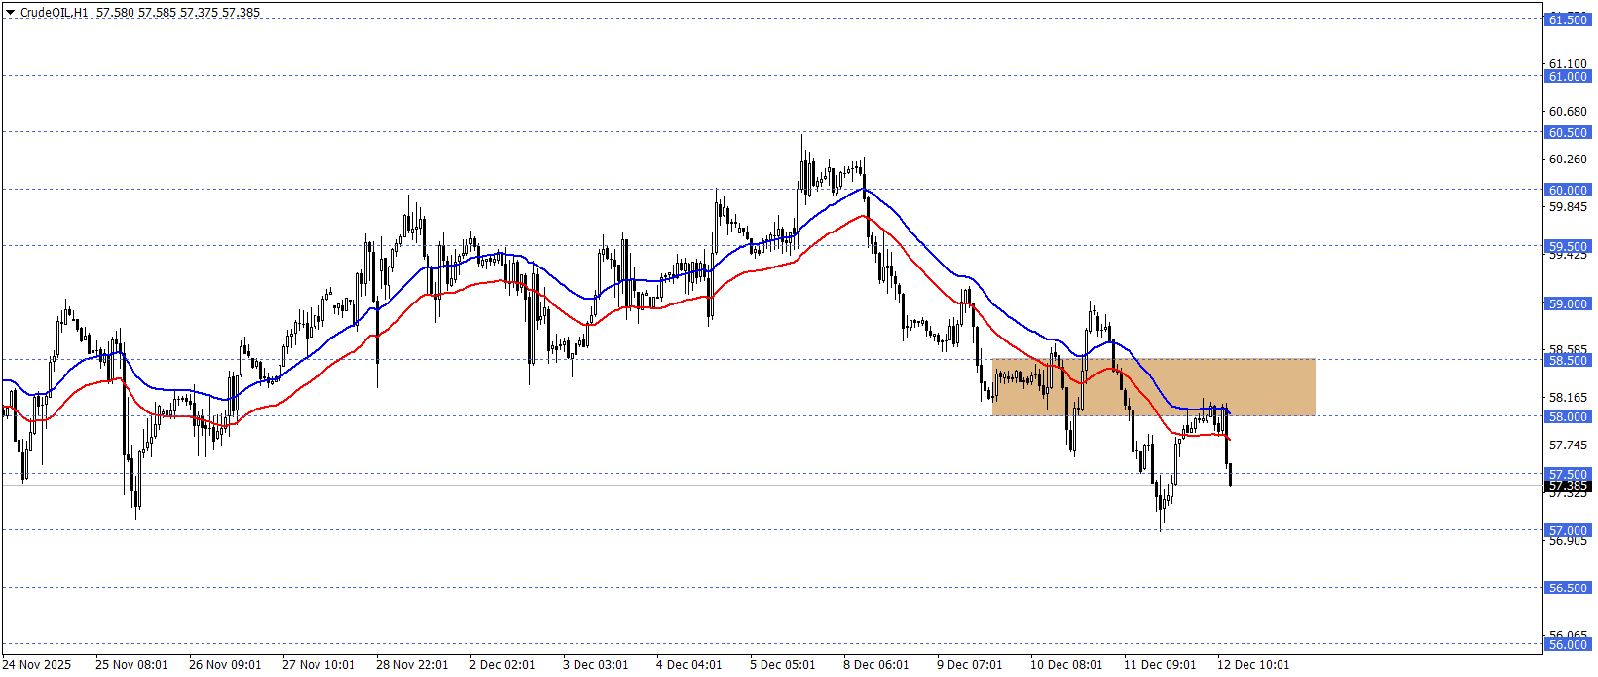Select the 61.000 price level label
The image size is (1598, 677).
pos(1567,77)
